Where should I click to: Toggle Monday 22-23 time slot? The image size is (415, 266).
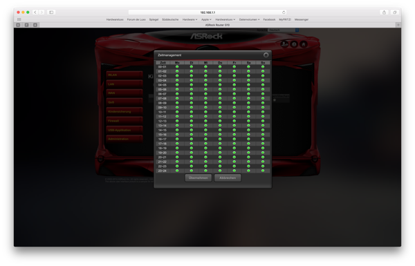coord(177,167)
